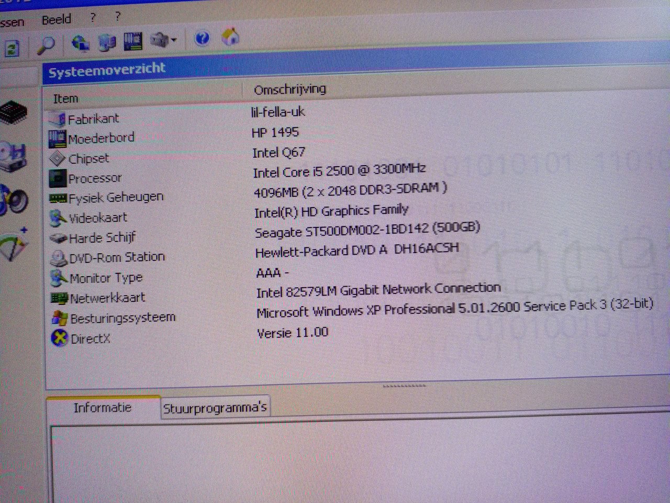Viewport: 670px width, 503px height.
Task: Open the dropdown arrow beside the camera icon
Action: point(174,39)
